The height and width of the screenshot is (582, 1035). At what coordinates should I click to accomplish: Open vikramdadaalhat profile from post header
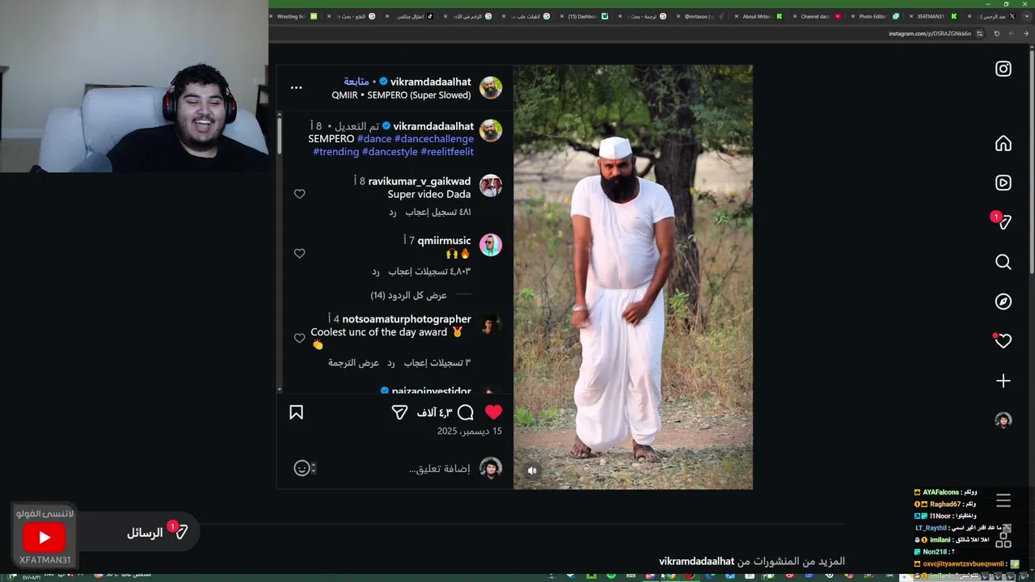tap(430, 82)
